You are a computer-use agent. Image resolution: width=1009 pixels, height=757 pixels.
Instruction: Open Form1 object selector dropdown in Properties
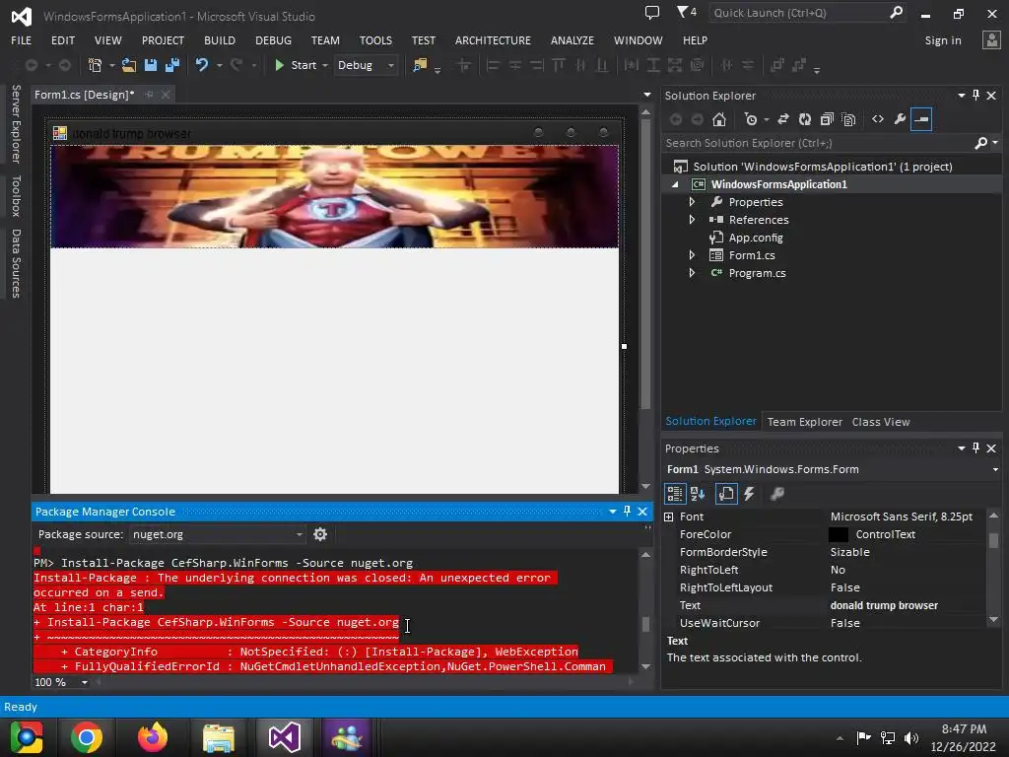click(x=995, y=469)
